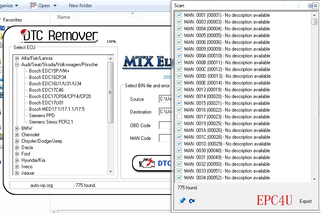Toggle MAN: 0006 (00006) checkbox
This screenshot has height=218, width=329.
coord(179,42)
